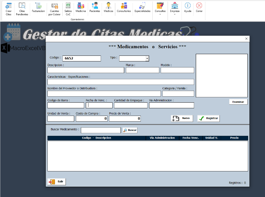This screenshot has width=265, height=197.
Task: Expand the Consultas ribbon menu
Action: [160, 9]
